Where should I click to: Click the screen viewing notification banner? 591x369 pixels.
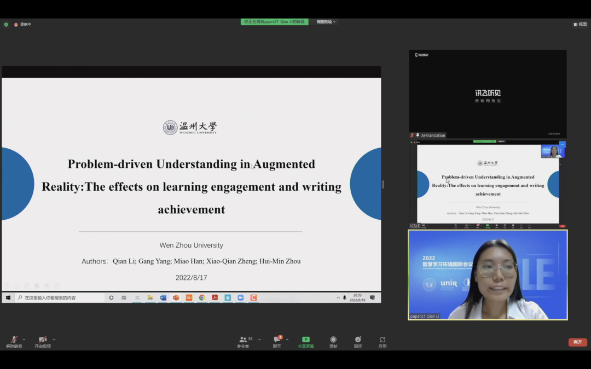click(x=274, y=22)
